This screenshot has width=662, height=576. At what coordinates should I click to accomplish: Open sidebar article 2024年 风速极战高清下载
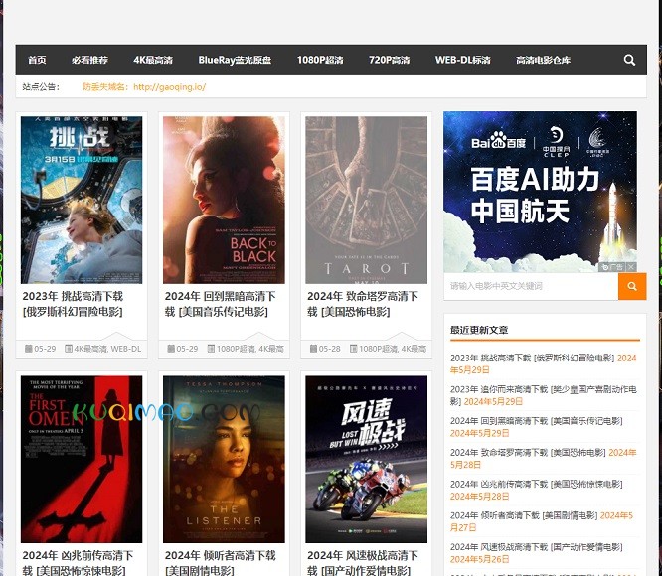point(536,547)
